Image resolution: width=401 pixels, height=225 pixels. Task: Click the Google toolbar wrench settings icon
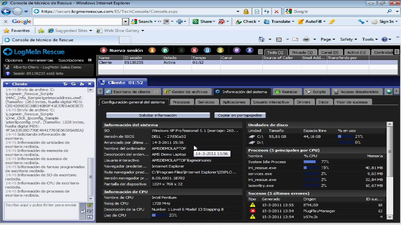pos(361,22)
